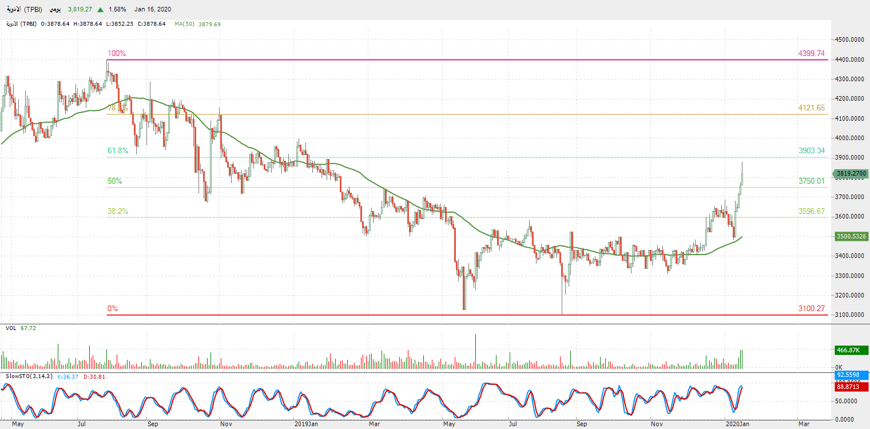Click the low value "L:3852.25"

point(120,24)
